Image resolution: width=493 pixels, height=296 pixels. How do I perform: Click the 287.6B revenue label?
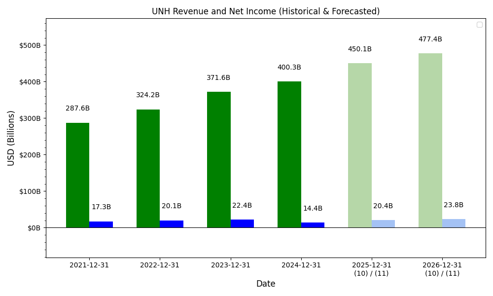[x=78, y=108]
